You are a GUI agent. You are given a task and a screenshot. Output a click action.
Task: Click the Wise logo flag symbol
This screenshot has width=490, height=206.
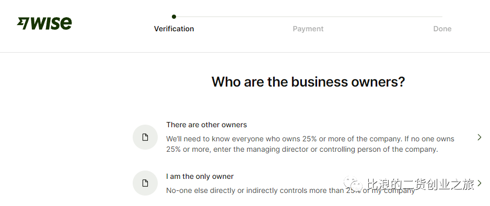click(x=24, y=23)
